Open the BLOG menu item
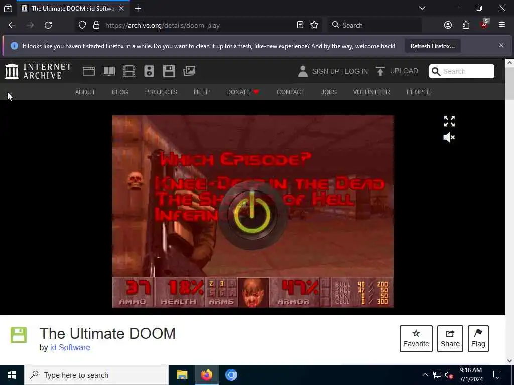The image size is (514, 385). point(120,92)
